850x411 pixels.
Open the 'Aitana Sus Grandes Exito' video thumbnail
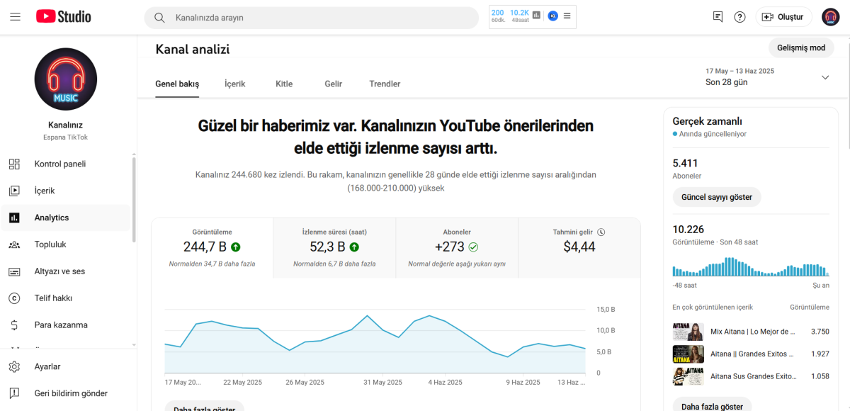[x=688, y=376]
